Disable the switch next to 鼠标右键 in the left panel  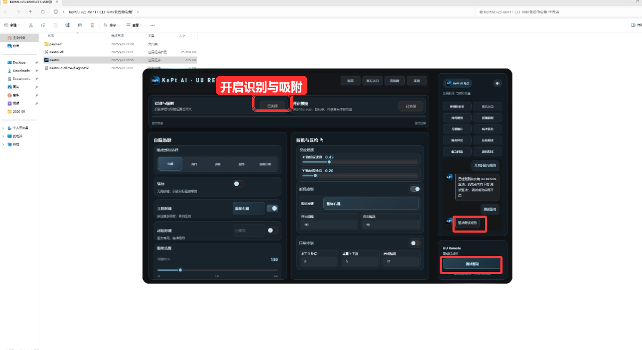tap(272, 209)
